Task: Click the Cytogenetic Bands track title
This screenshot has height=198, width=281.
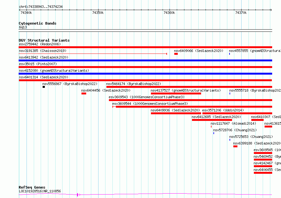Action: [x=38, y=23]
